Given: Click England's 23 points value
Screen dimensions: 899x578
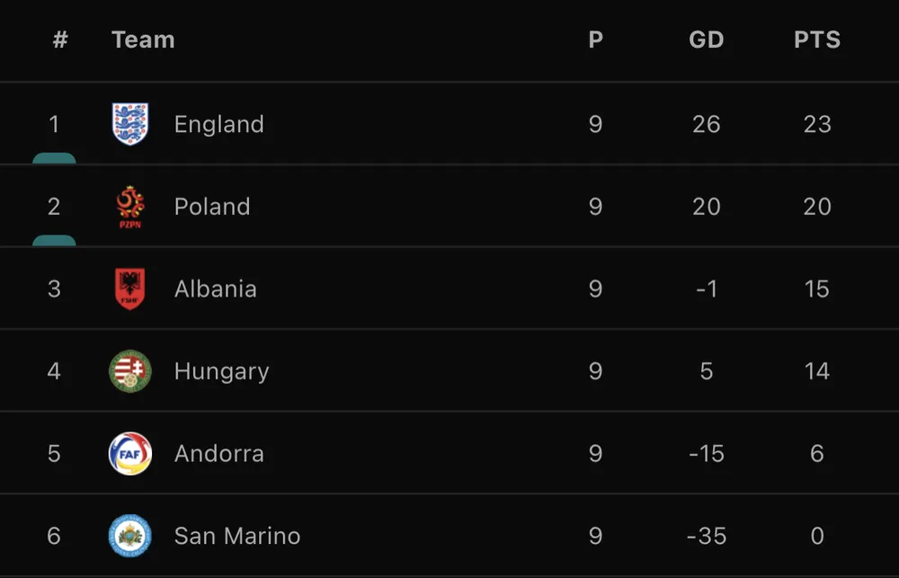Looking at the screenshot, I should [x=816, y=124].
